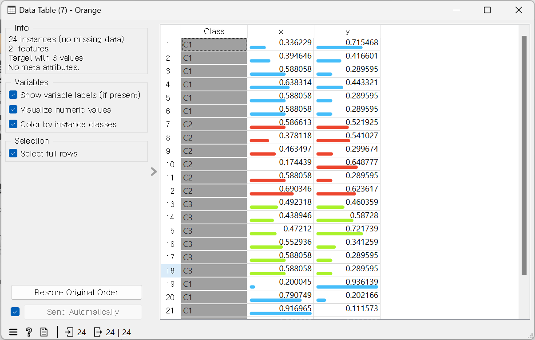
Task: Open the hamburger menu in status bar
Action: [x=13, y=332]
